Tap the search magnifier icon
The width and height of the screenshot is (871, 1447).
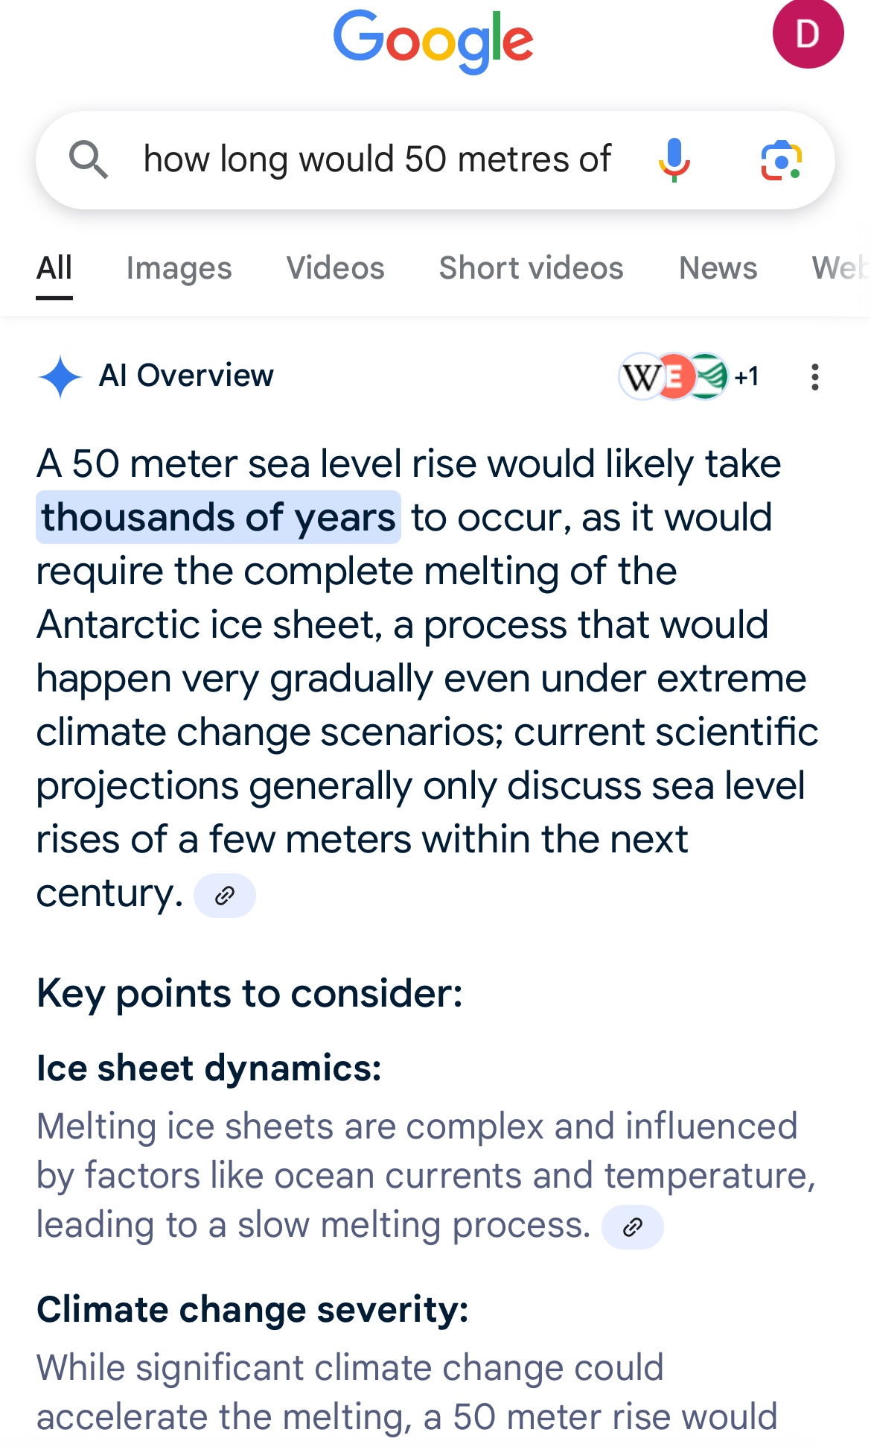point(89,159)
